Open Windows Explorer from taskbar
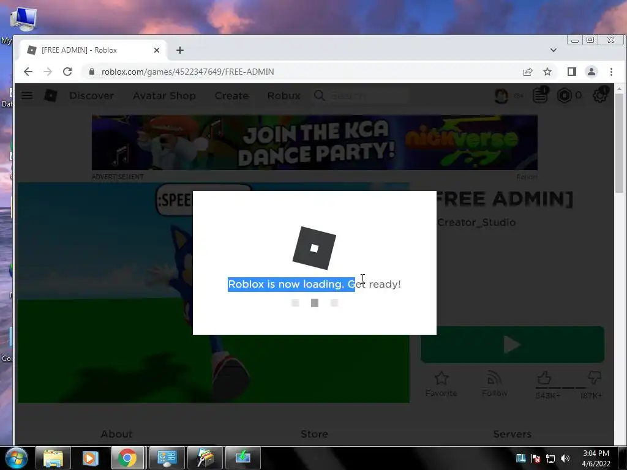627x470 pixels. 53,458
